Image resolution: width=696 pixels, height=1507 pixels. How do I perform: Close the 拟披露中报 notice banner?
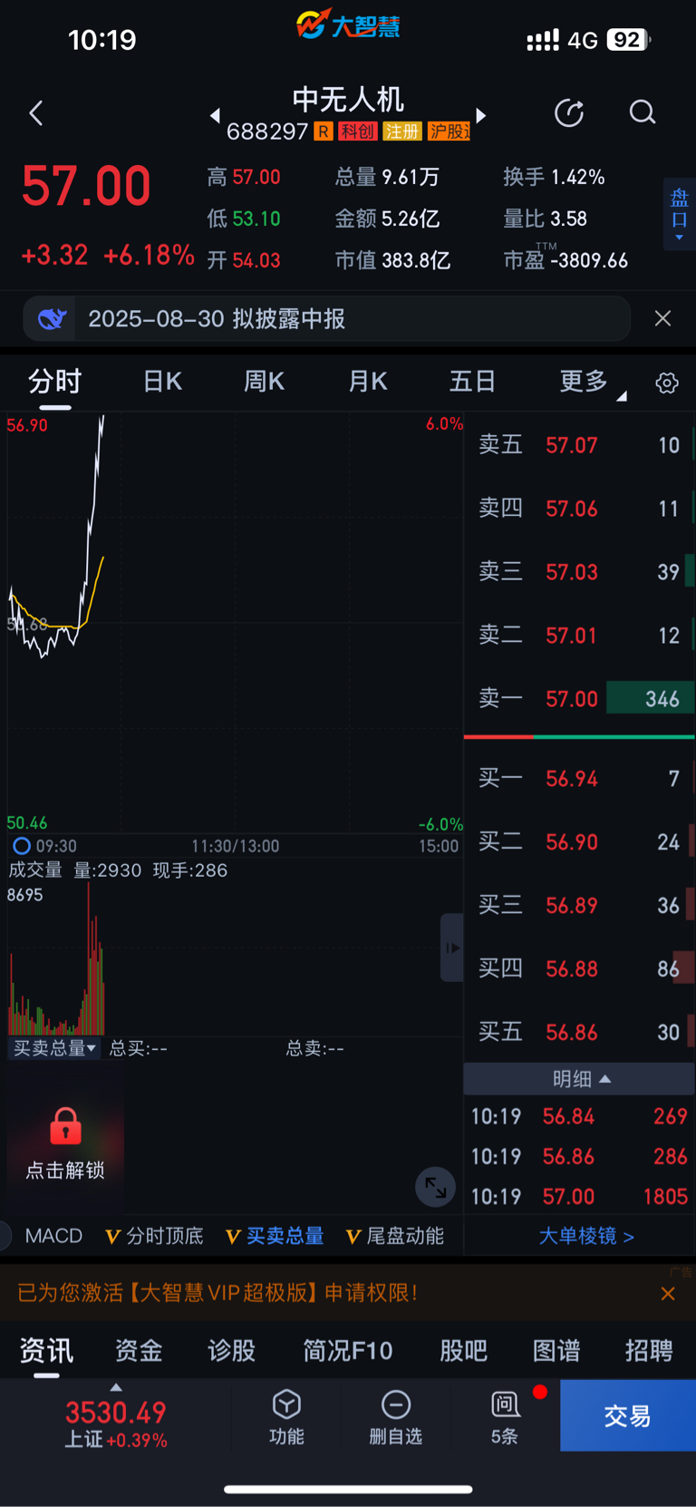tap(663, 318)
